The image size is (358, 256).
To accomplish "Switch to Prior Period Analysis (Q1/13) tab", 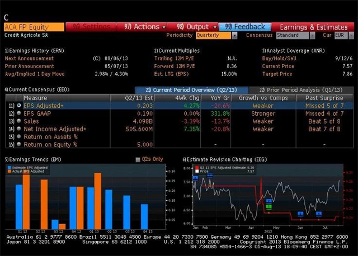I will (x=301, y=90).
